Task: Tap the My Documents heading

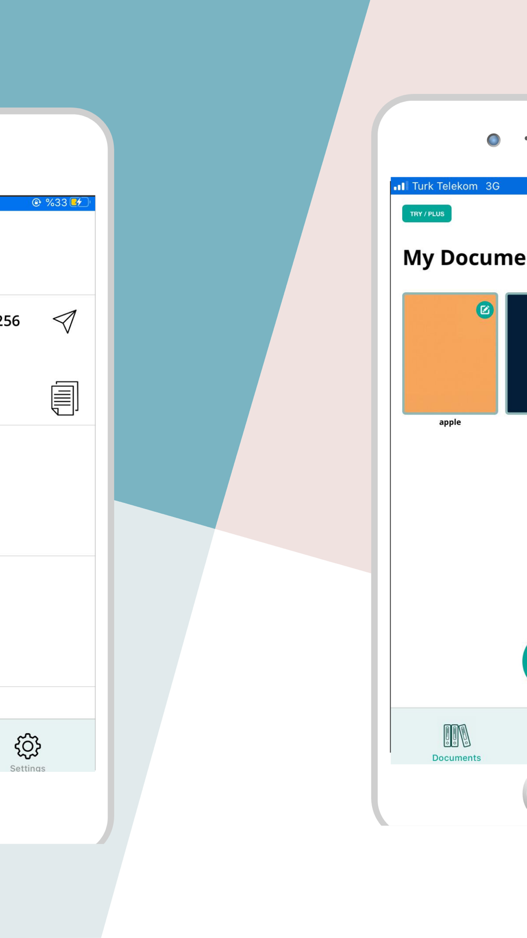Action: (464, 258)
